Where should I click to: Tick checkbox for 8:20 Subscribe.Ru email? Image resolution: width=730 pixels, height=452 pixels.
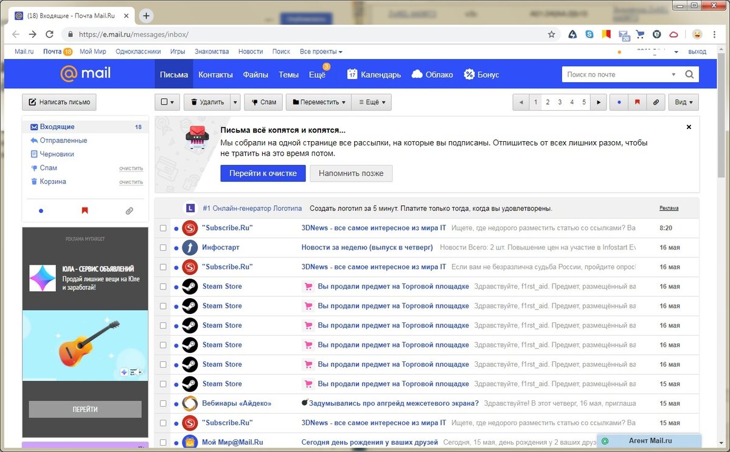pos(163,228)
